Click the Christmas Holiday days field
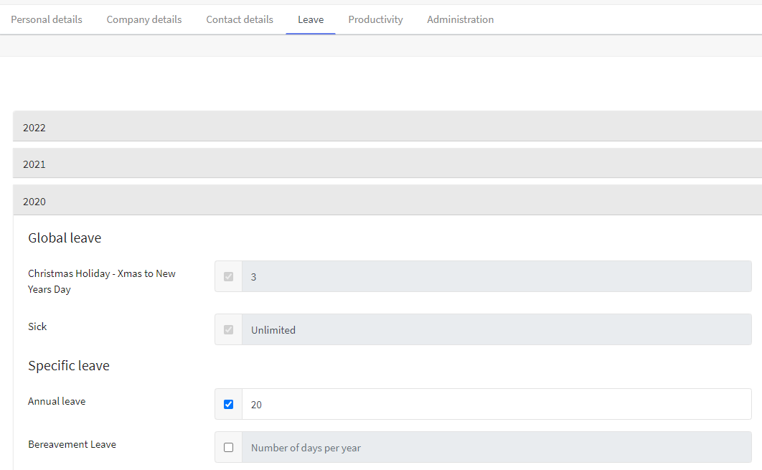762x470 pixels. (x=497, y=276)
